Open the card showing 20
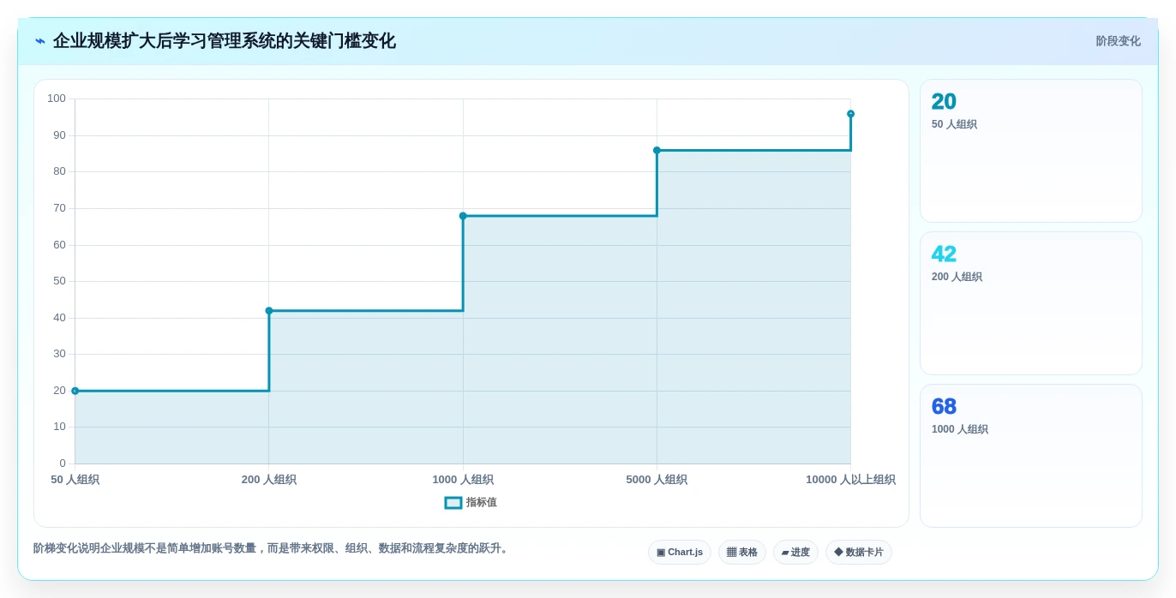The height and width of the screenshot is (598, 1176). [x=1031, y=151]
